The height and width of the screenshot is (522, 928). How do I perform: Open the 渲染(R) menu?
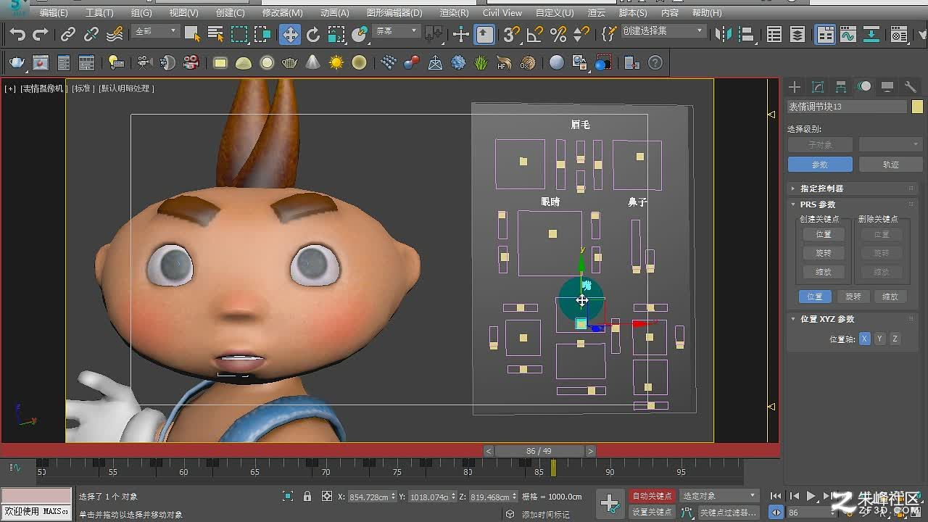[454, 13]
